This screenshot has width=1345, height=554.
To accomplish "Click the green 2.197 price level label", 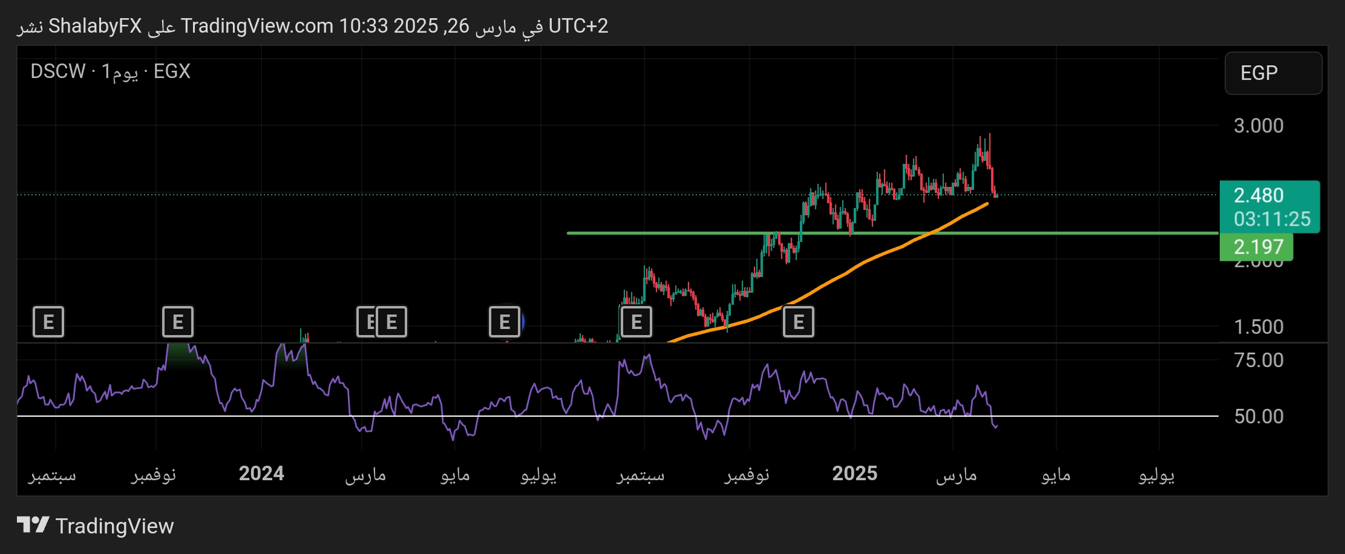I will [1257, 247].
